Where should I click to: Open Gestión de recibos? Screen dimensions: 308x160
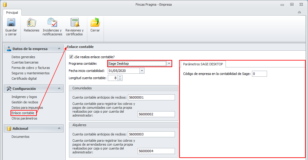coord(25,102)
